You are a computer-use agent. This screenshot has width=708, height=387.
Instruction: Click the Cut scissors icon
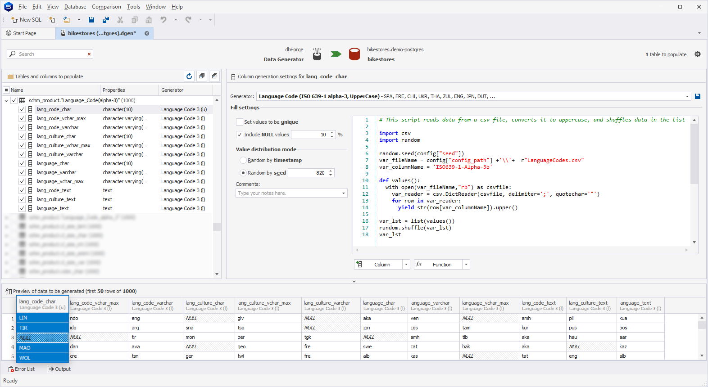[120, 20]
